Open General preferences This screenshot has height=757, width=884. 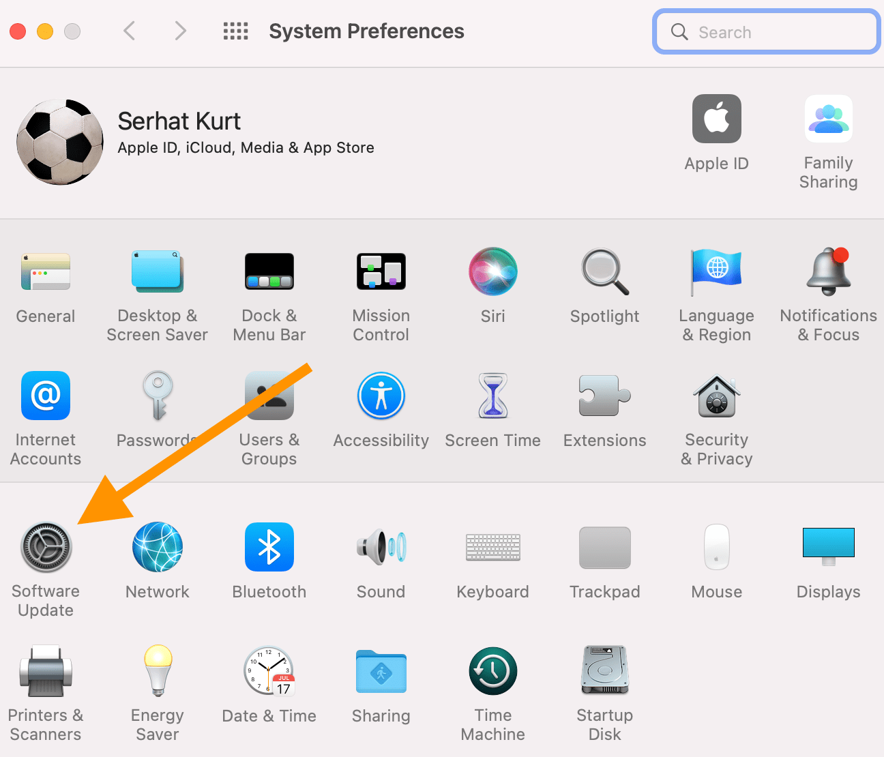point(46,271)
